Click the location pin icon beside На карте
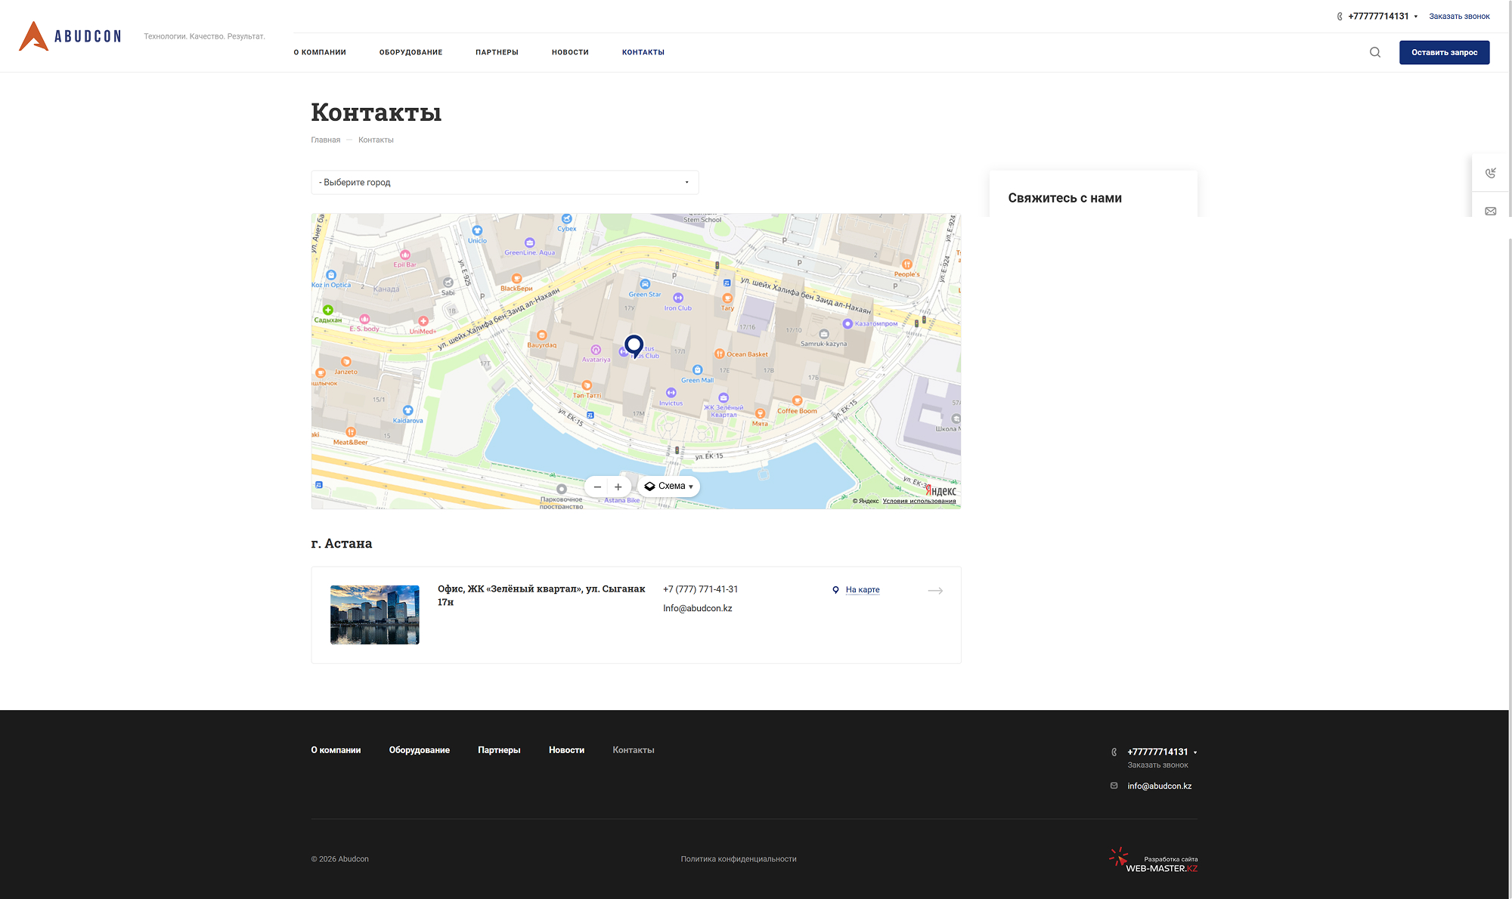Viewport: 1512px width, 899px height. pos(835,590)
